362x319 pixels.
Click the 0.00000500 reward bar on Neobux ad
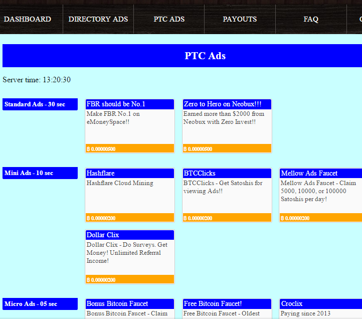pos(227,148)
